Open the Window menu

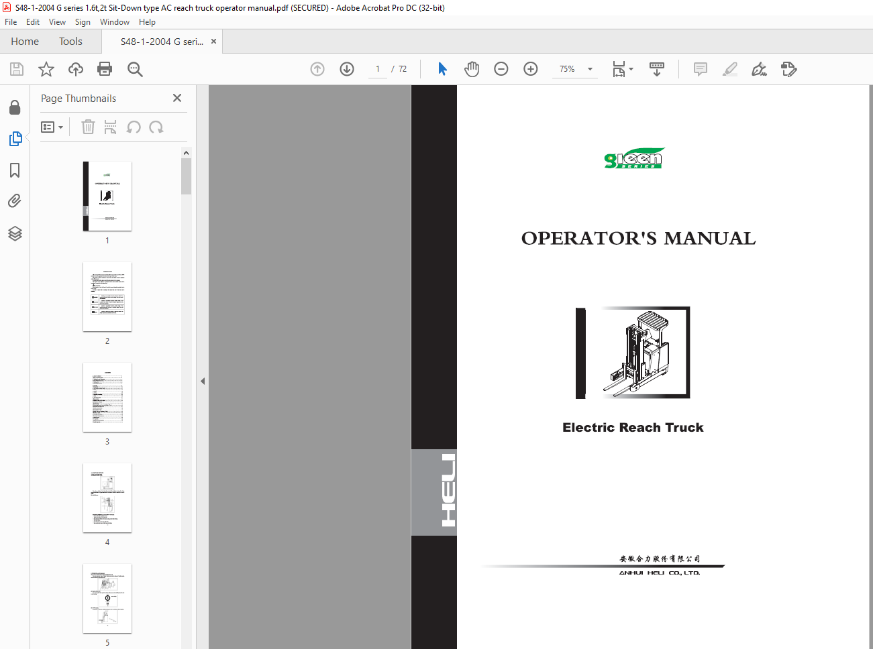click(115, 22)
